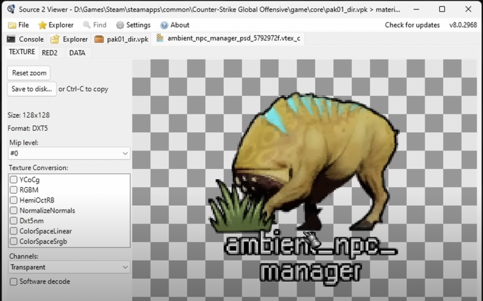
Task: Enable the Software decode checkbox
Action: click(13, 281)
